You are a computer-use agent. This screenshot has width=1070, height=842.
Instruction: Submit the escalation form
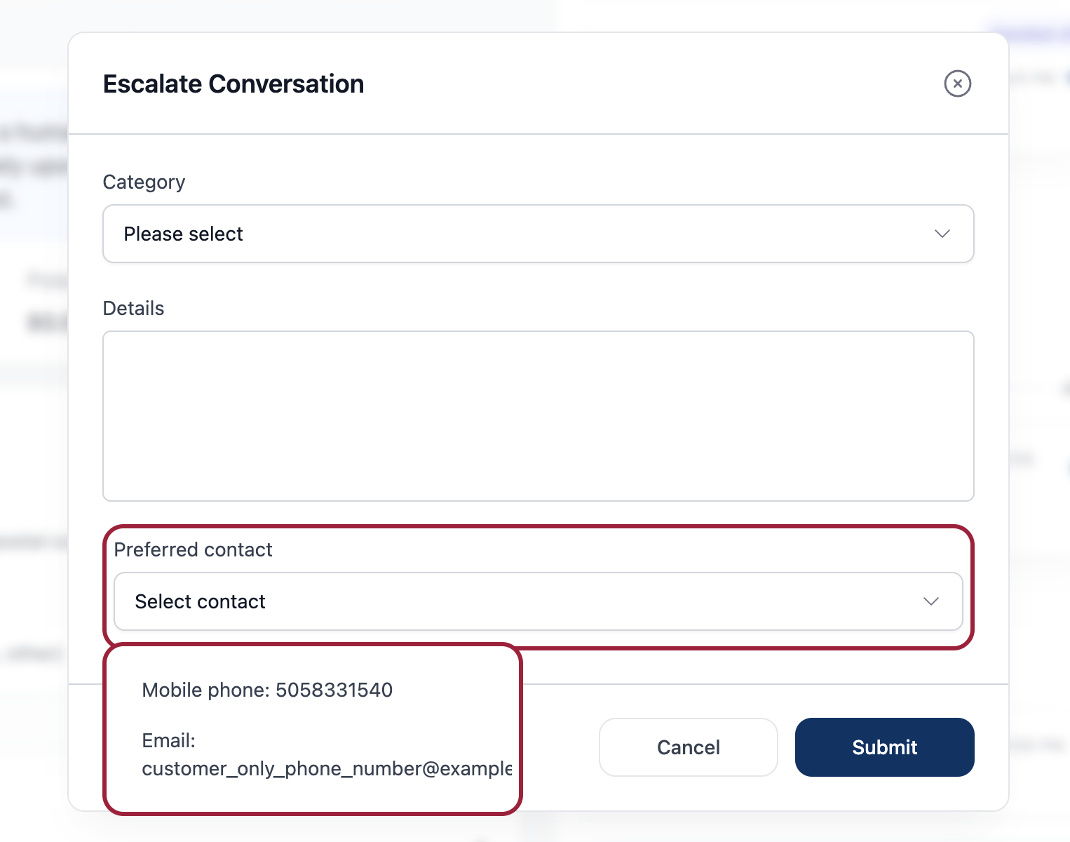(884, 747)
